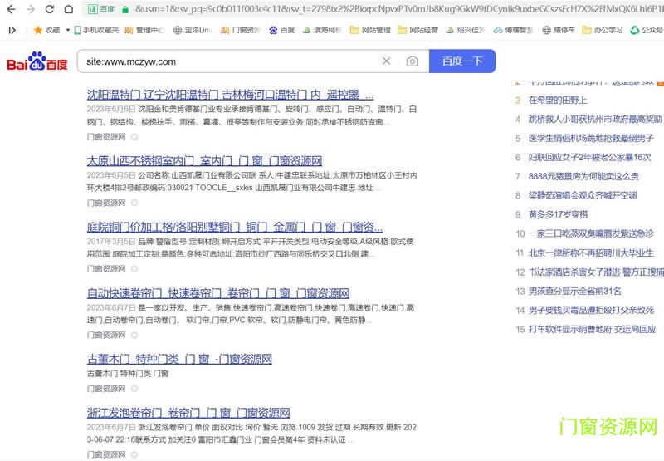Viewport: 664px width, 461px height.
Task: Open hot search 在希望的田野上
Action: tap(558, 101)
